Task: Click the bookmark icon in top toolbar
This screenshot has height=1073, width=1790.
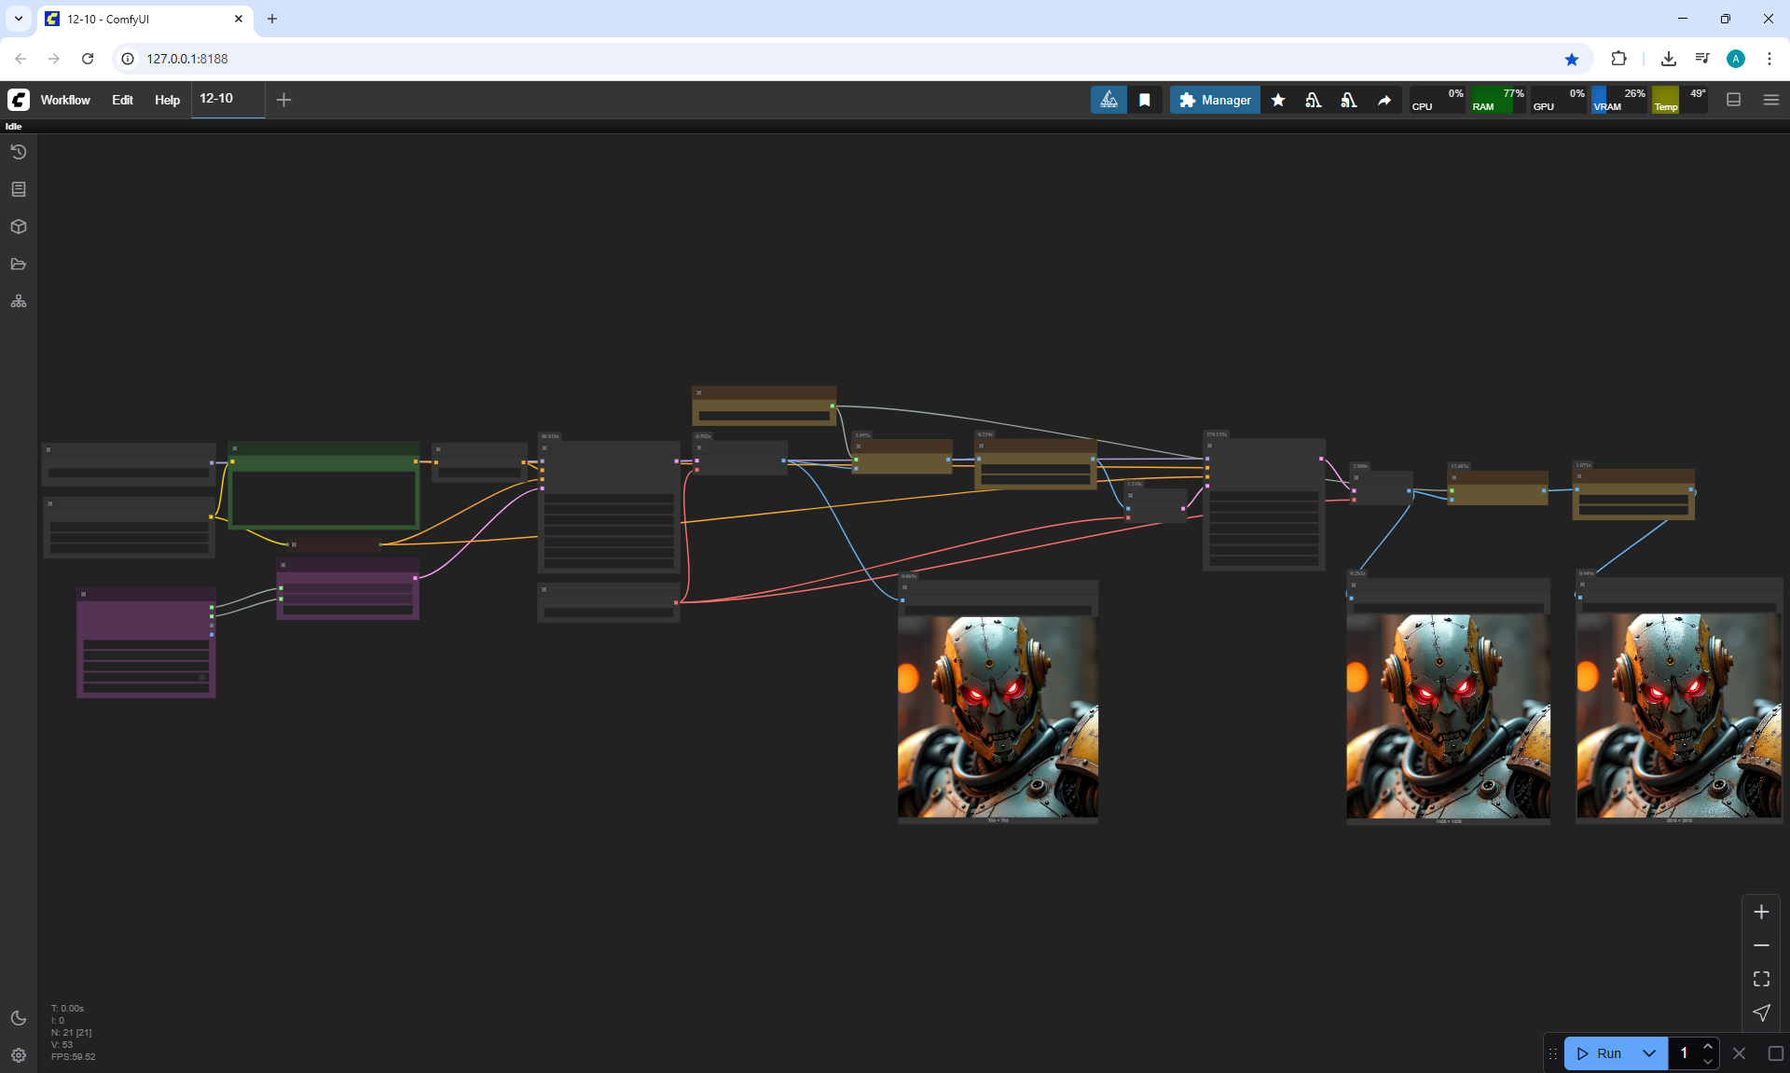Action: coord(1145,100)
